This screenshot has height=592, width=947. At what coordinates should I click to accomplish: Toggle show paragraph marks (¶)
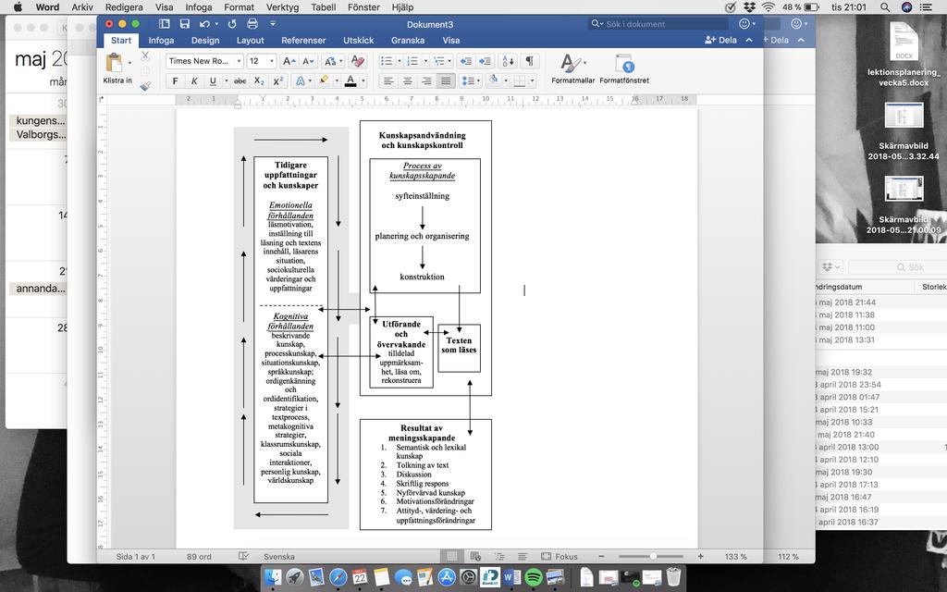(529, 61)
